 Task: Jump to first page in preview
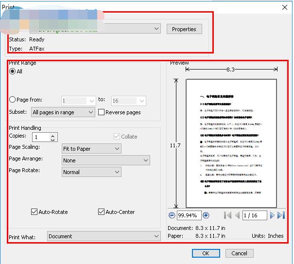227,215
